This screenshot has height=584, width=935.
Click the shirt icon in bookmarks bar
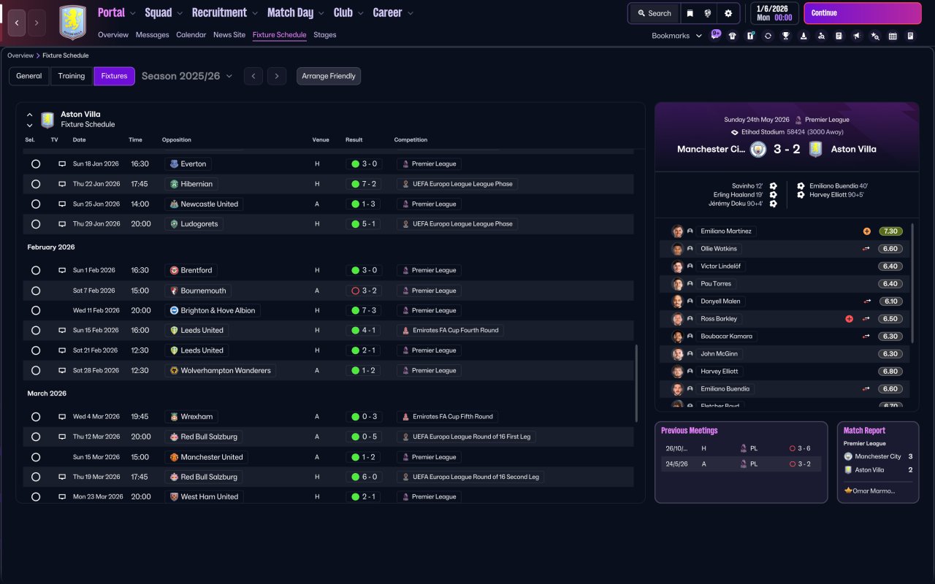pos(733,36)
